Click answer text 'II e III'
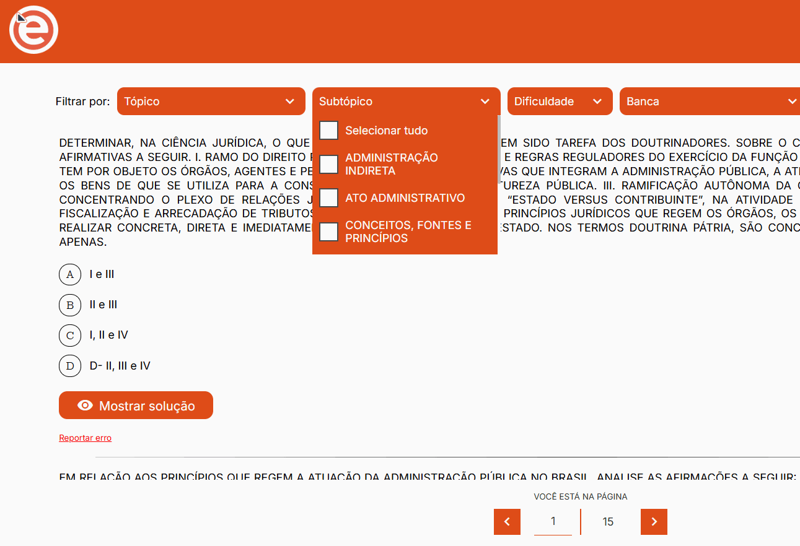This screenshot has width=800, height=546. [x=103, y=305]
